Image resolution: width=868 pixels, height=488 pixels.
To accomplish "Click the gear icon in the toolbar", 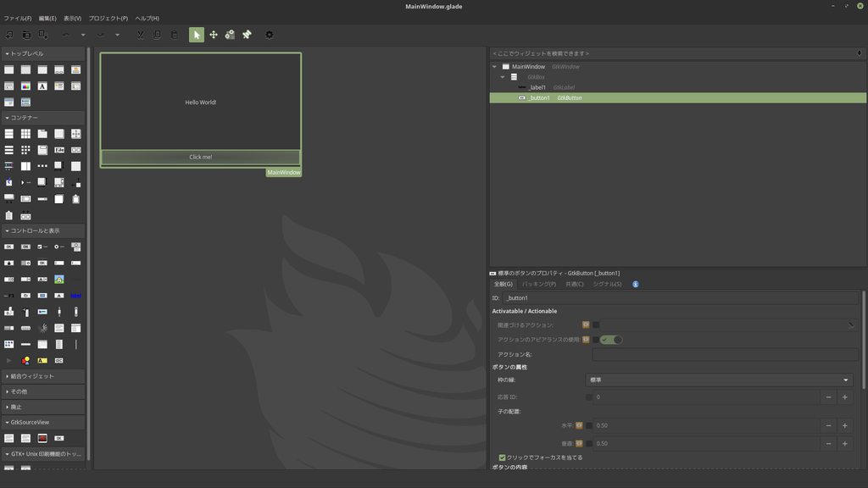I will 269,35.
